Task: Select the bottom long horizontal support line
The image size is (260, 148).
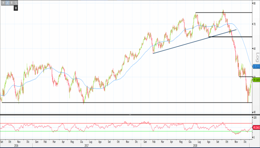Action: 111,102
